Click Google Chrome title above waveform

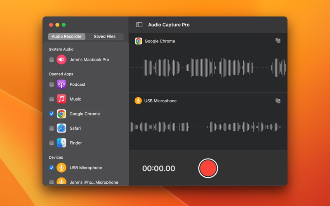click(x=160, y=41)
